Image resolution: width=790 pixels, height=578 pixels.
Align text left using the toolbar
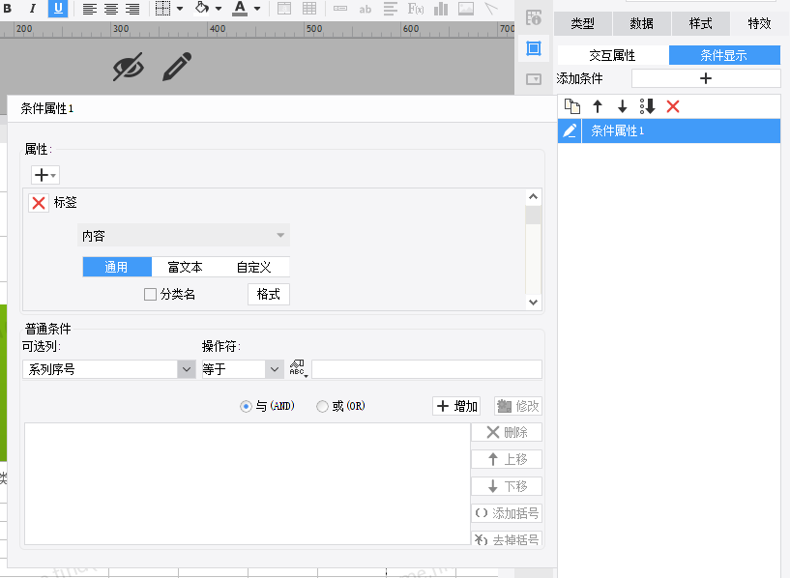90,9
